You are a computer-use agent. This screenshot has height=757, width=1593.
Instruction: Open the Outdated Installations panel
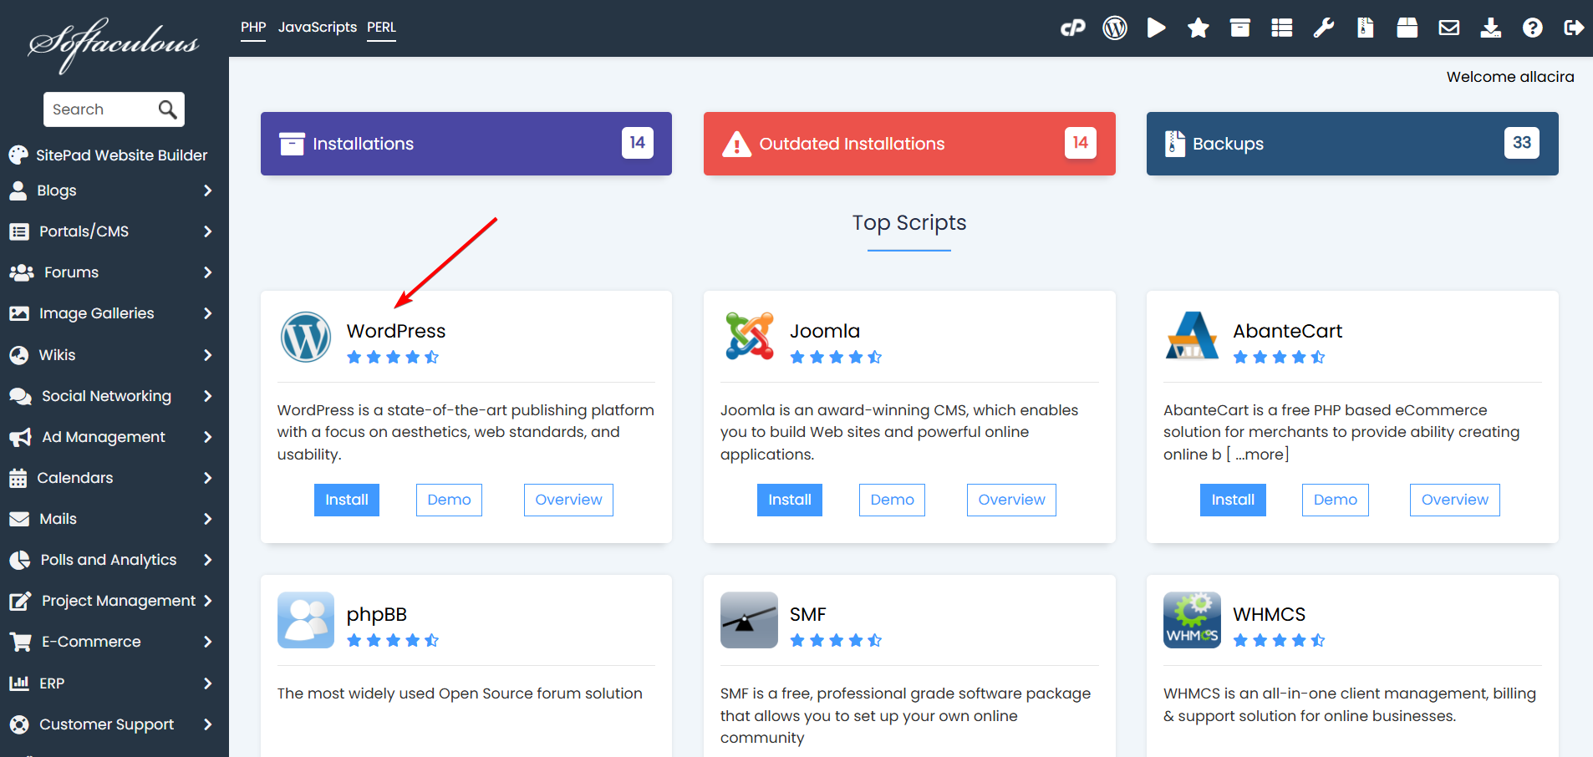909,144
